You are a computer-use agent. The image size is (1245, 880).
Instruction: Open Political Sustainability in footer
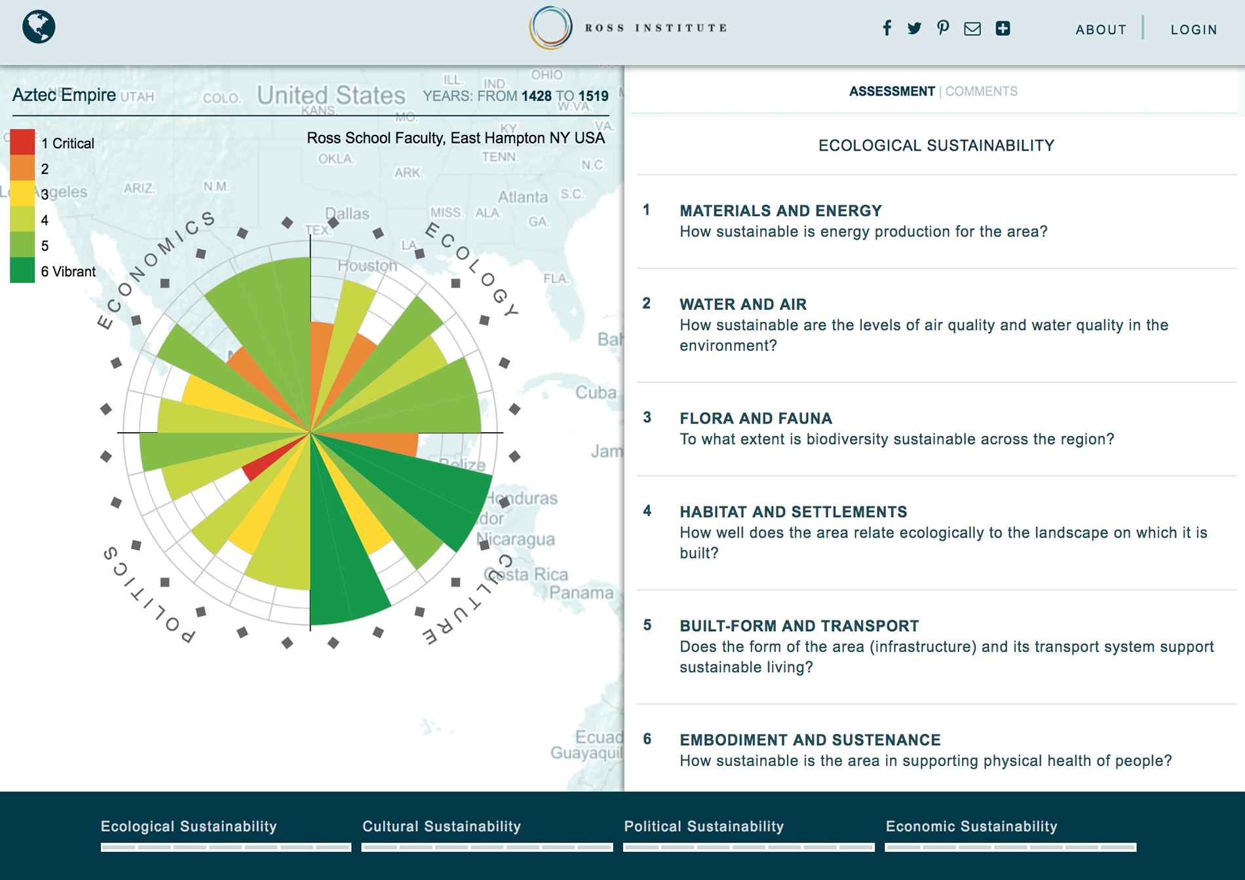pyautogui.click(x=704, y=826)
